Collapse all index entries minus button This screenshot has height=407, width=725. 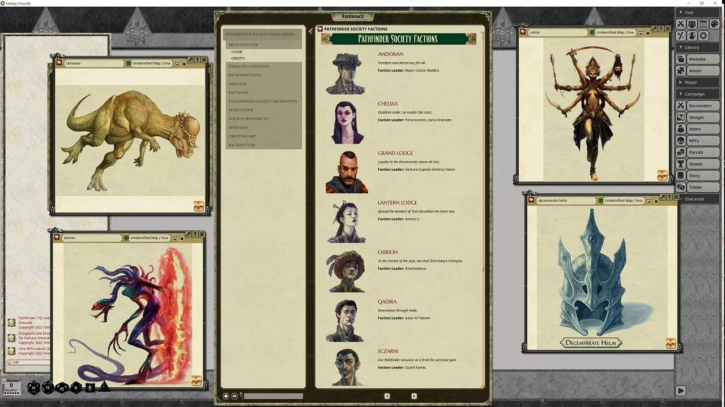(x=234, y=396)
